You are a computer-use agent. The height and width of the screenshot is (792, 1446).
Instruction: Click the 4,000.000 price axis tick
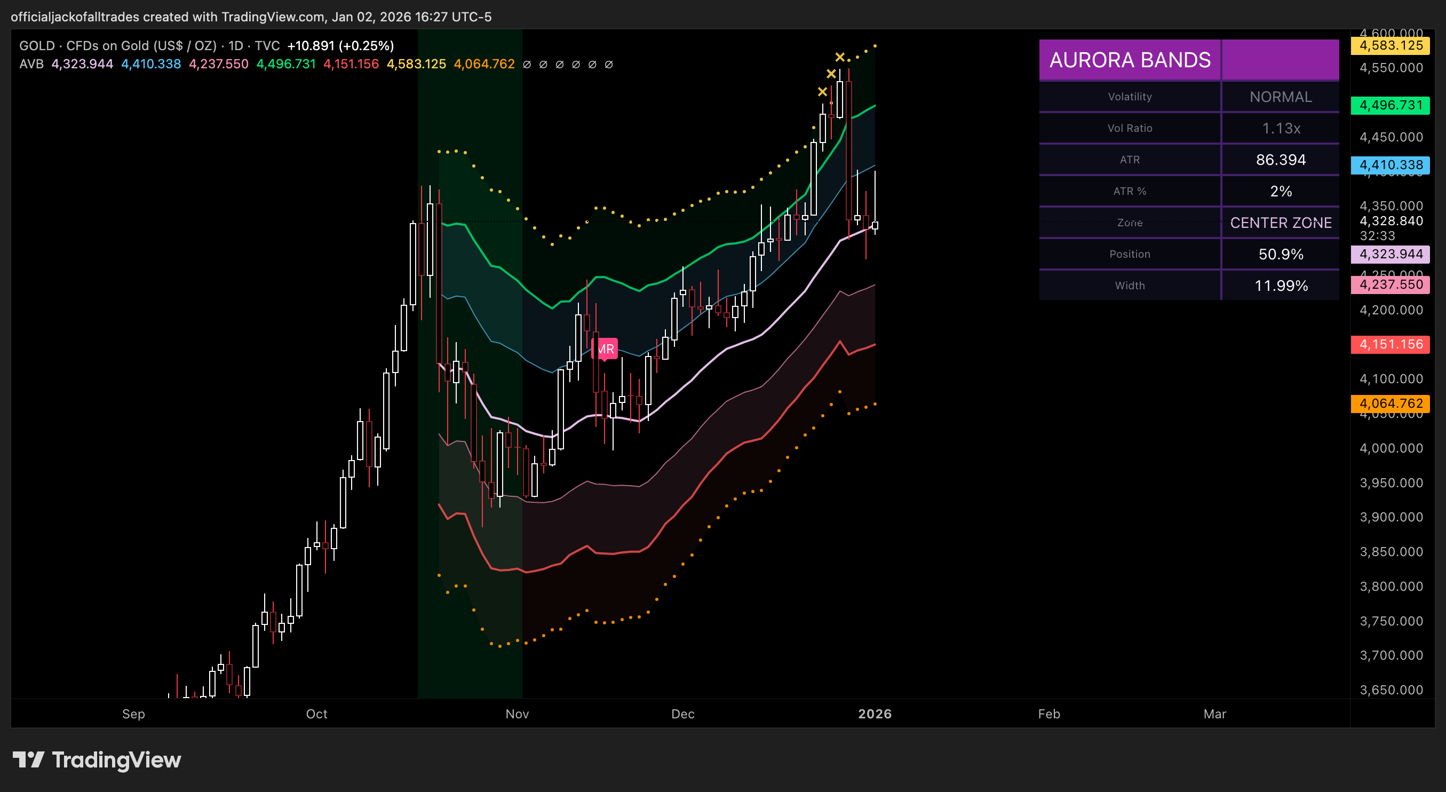click(x=1391, y=448)
